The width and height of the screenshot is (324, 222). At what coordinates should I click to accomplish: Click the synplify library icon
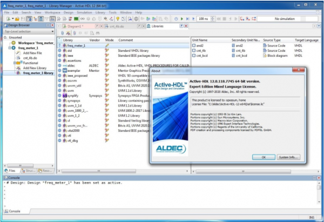[64, 95]
